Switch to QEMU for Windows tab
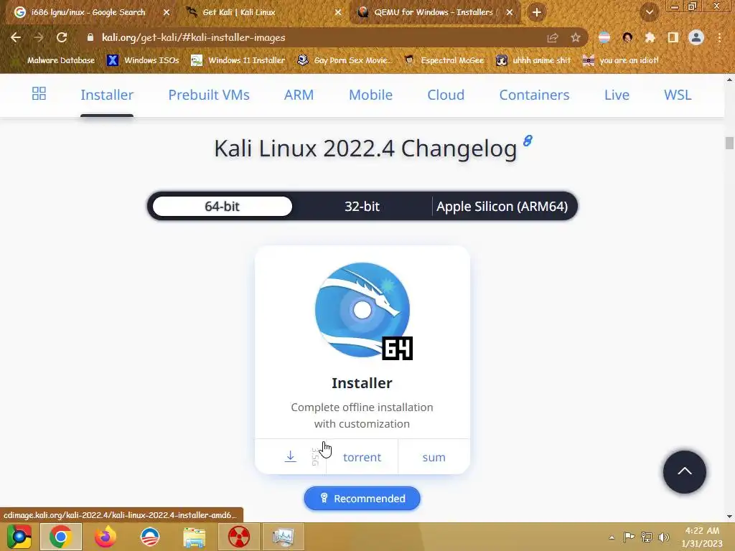Image resolution: width=735 pixels, height=551 pixels. [434, 12]
